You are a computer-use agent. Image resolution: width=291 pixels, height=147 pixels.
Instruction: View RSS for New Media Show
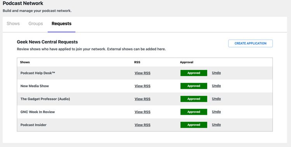coord(142,86)
